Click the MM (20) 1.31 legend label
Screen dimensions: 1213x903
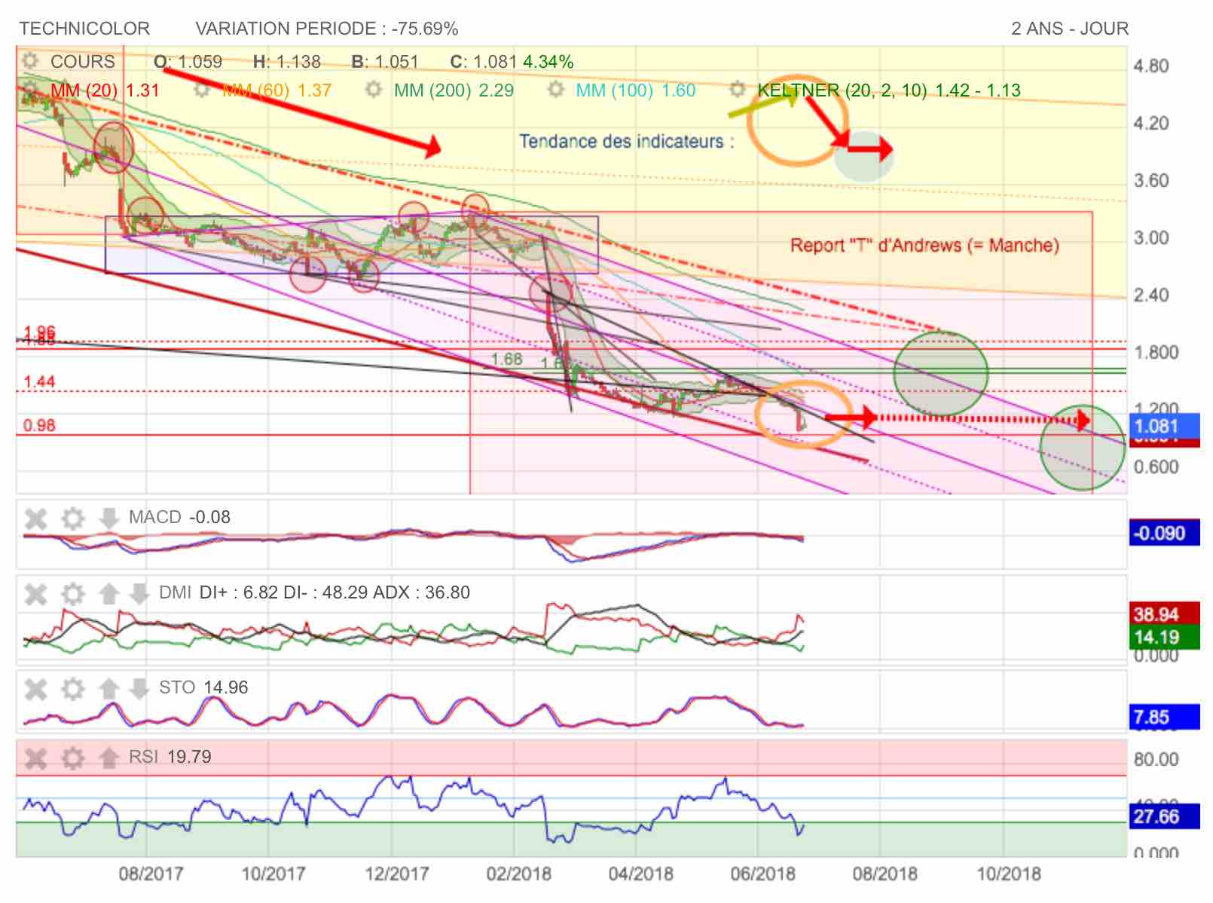tap(105, 90)
